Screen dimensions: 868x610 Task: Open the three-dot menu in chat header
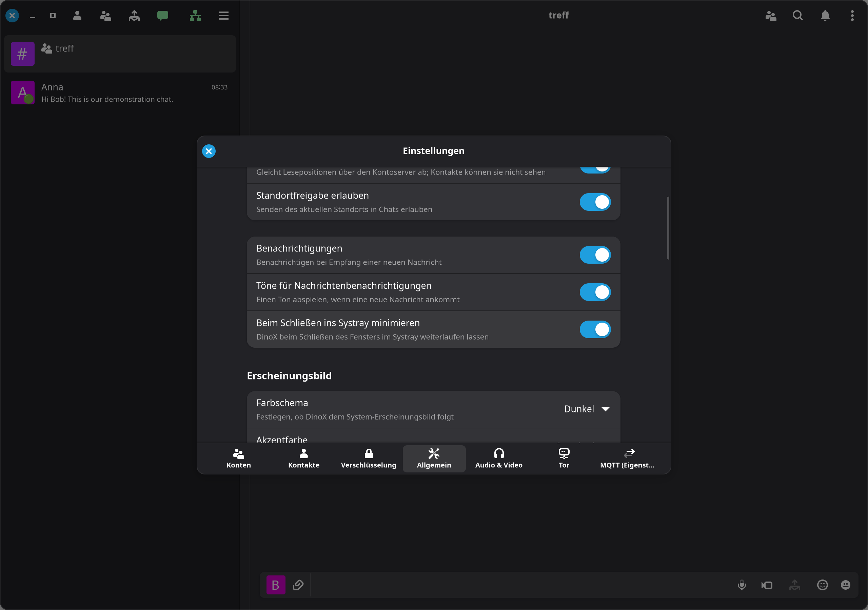coord(852,16)
